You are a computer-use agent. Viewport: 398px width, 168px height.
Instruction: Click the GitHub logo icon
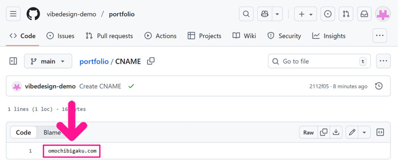tap(33, 14)
